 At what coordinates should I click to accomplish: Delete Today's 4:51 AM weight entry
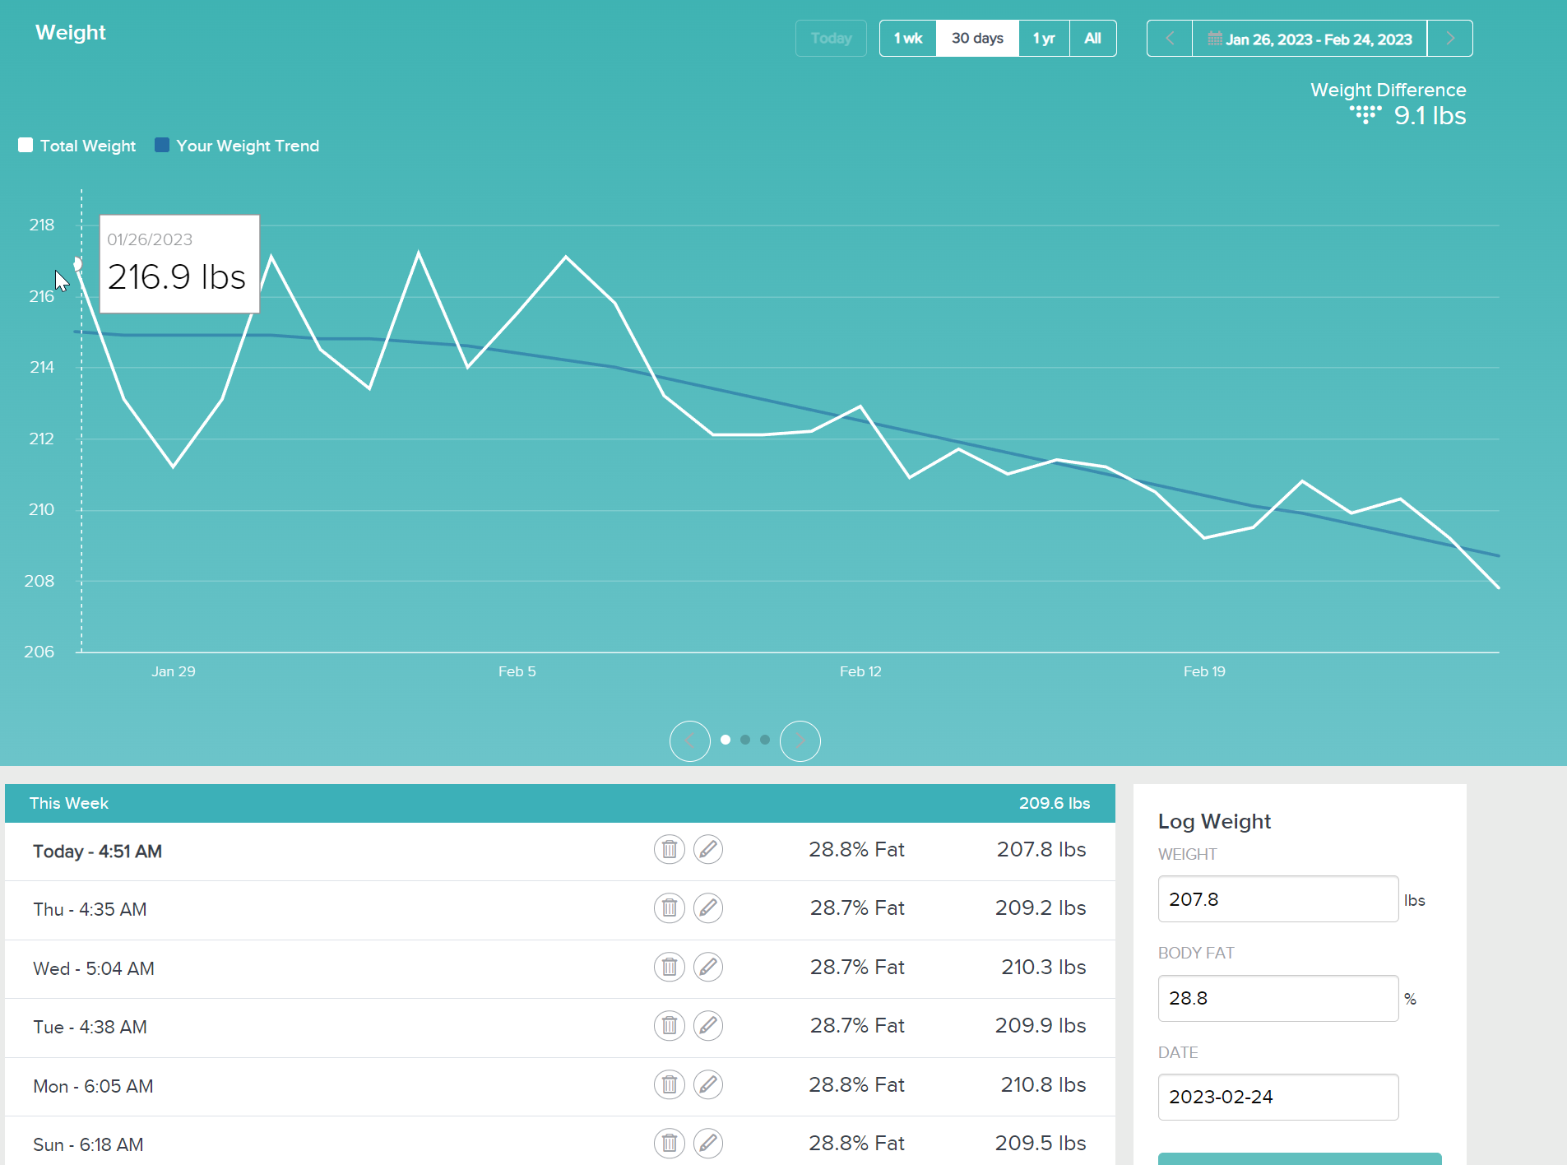[x=669, y=849]
